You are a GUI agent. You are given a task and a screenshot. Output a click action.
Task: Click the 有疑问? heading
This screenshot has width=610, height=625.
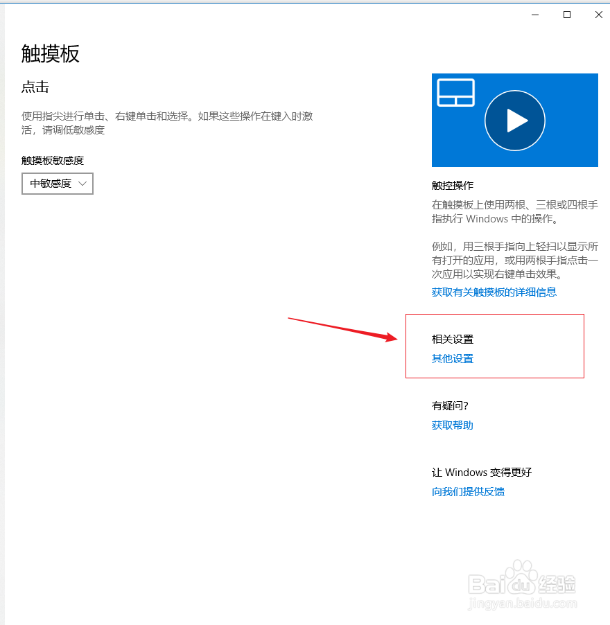coord(449,405)
